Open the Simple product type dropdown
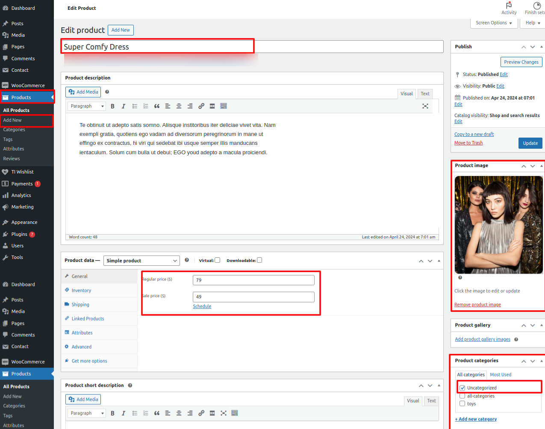The height and width of the screenshot is (429, 545). coord(142,261)
